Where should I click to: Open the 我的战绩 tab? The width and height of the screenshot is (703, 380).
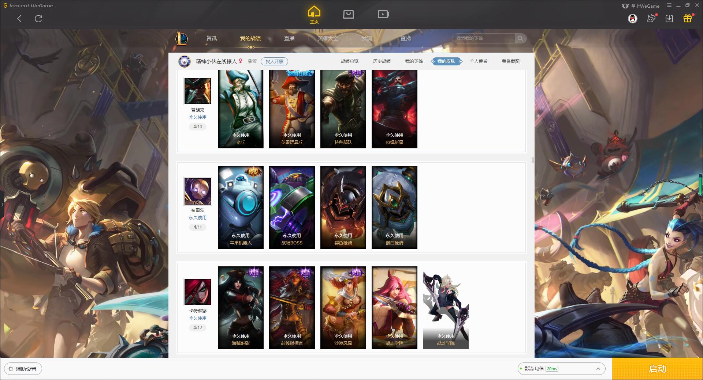point(250,38)
